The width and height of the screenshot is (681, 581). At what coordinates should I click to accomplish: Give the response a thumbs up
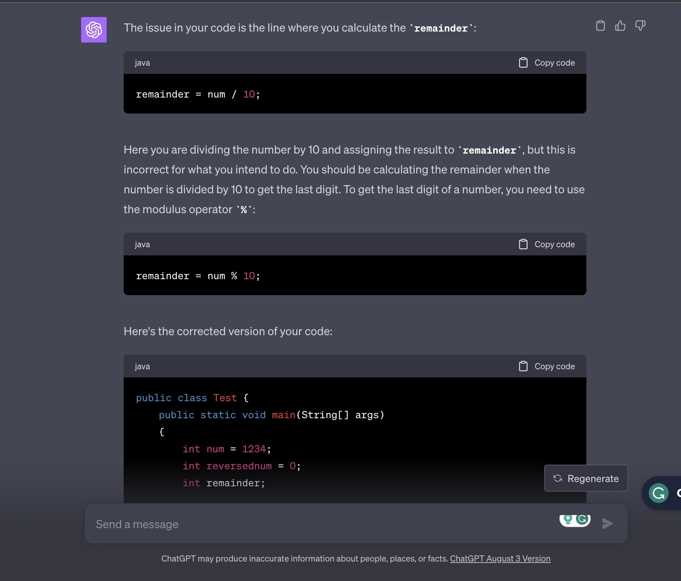620,26
